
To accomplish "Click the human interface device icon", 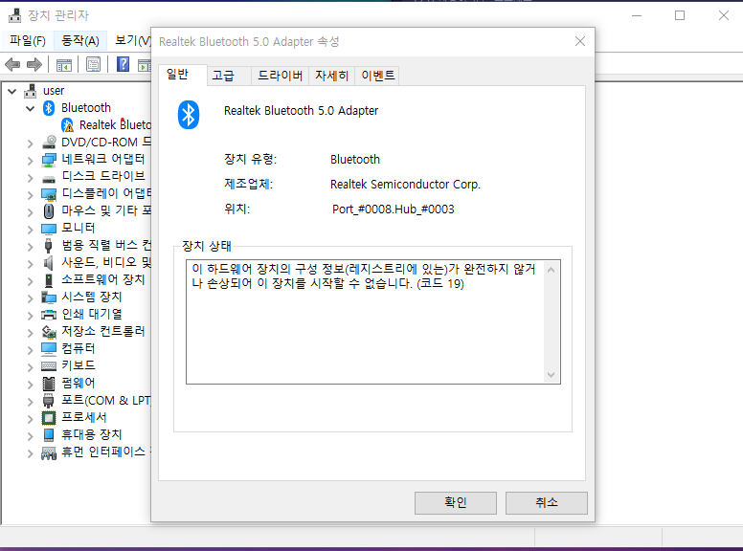I will pos(49,453).
